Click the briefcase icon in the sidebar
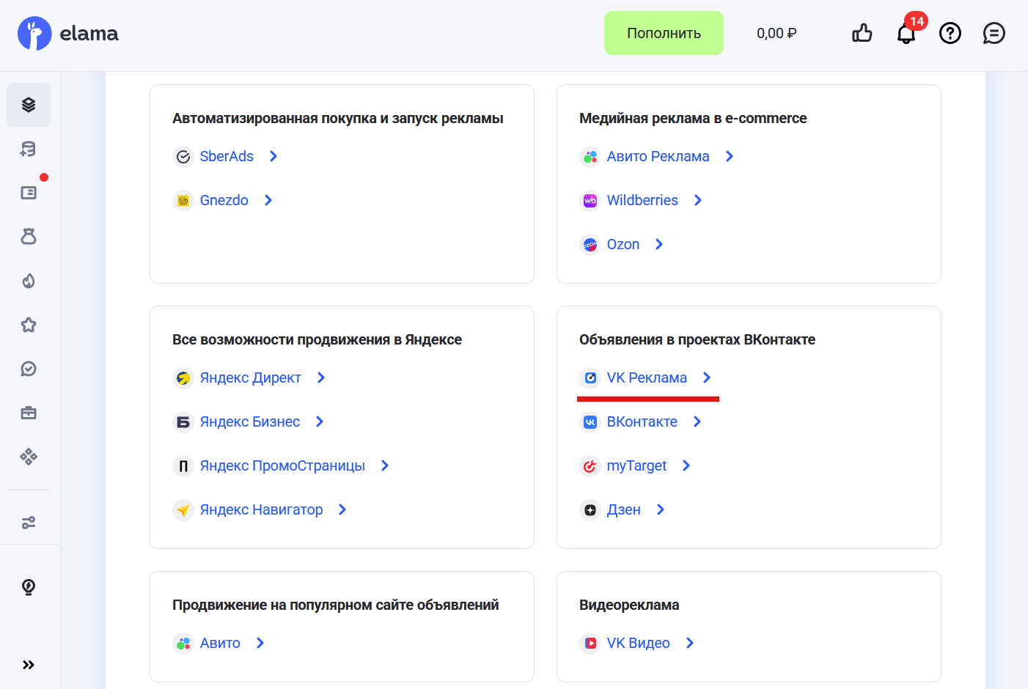Viewport: 1028px width, 689px height. [x=29, y=413]
